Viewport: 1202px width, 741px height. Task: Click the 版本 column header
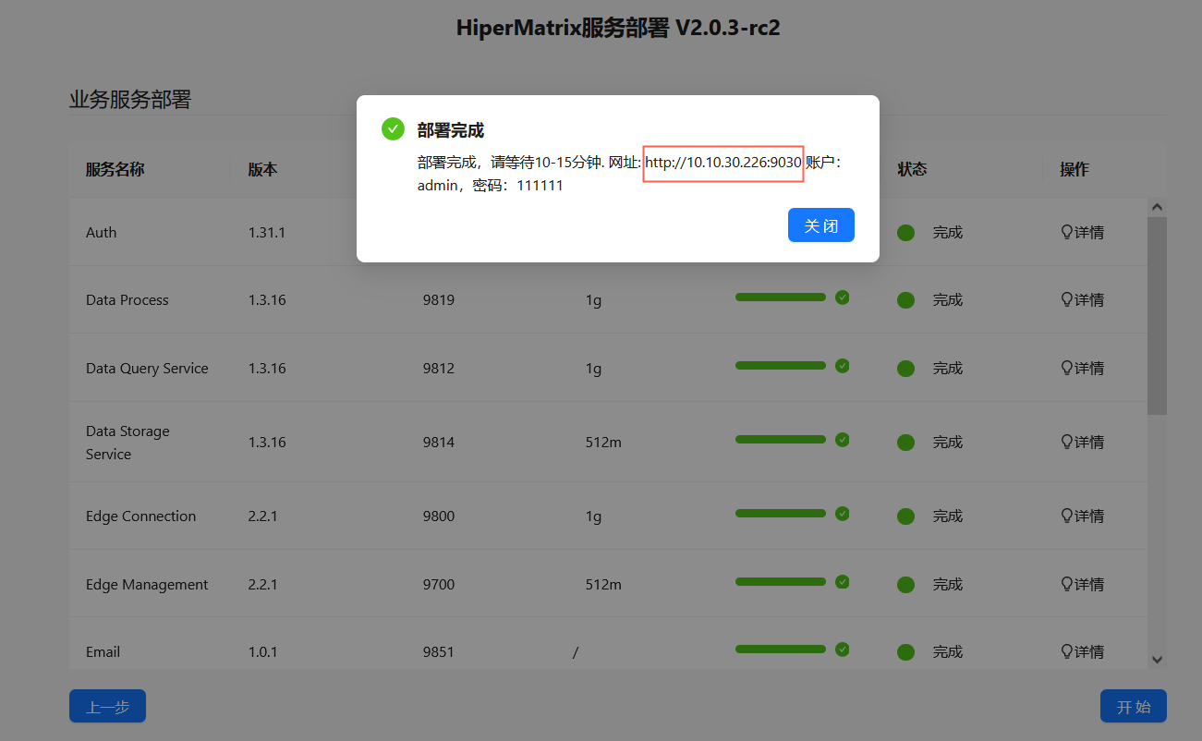point(262,170)
